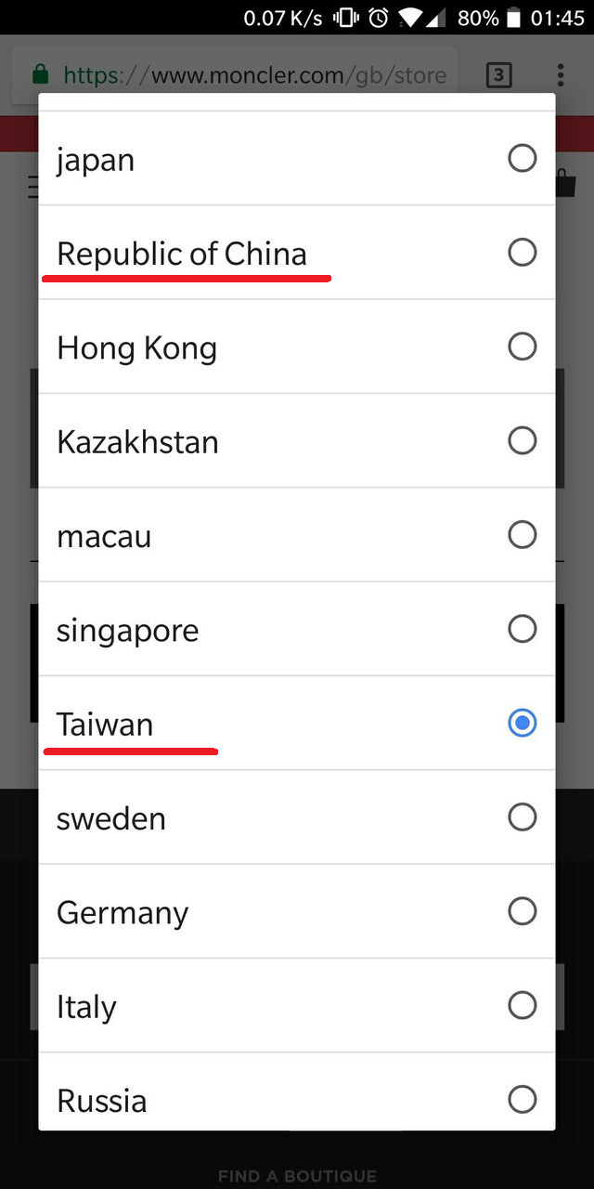Select the Republic of China radio button

click(522, 253)
